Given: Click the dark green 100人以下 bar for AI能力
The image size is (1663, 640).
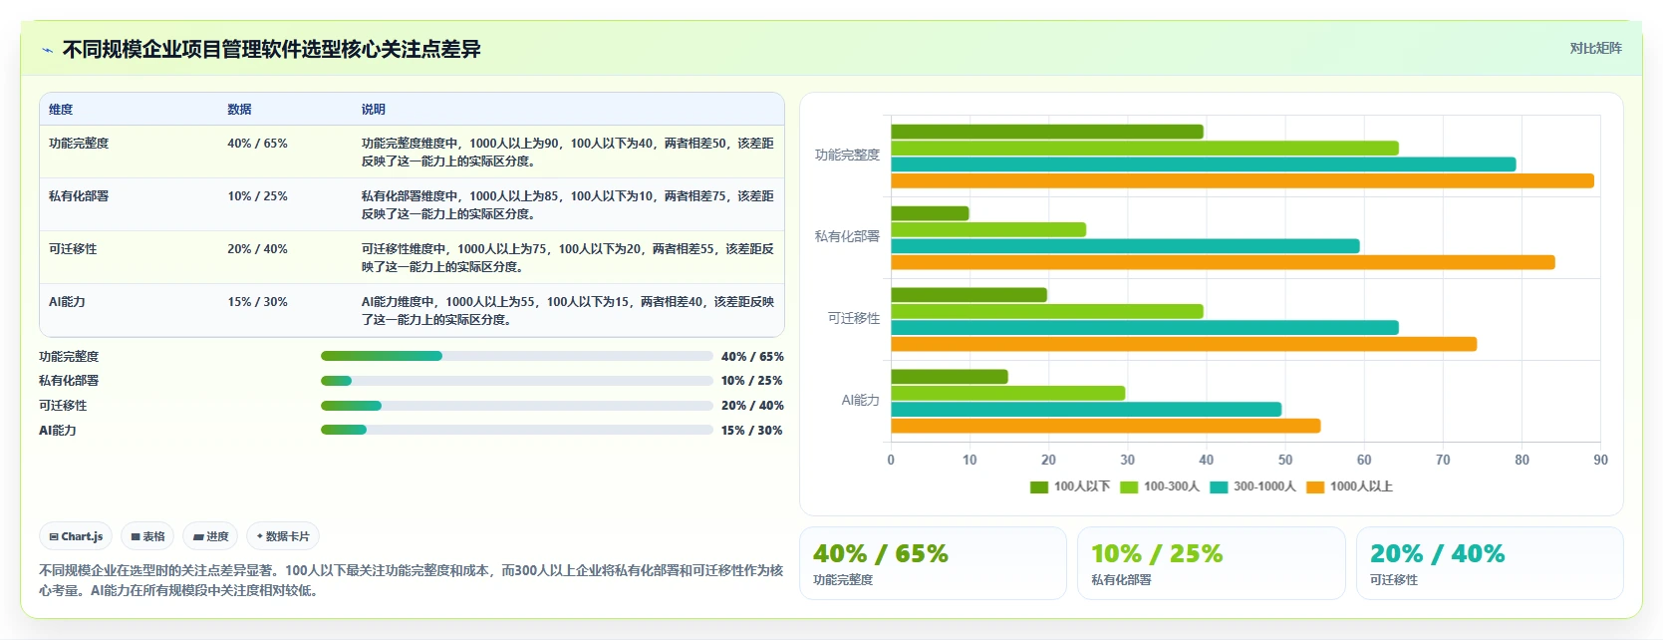Looking at the screenshot, I should 950,377.
